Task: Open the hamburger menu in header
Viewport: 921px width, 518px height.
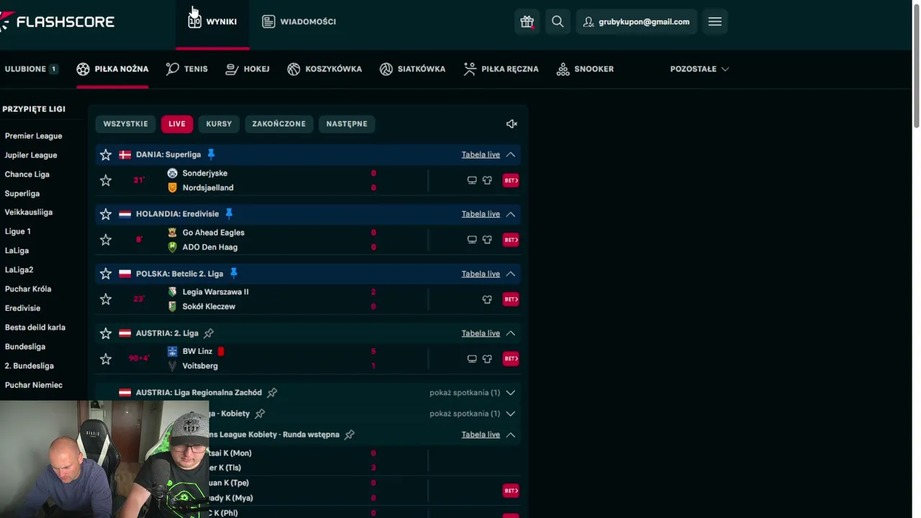Action: point(714,22)
